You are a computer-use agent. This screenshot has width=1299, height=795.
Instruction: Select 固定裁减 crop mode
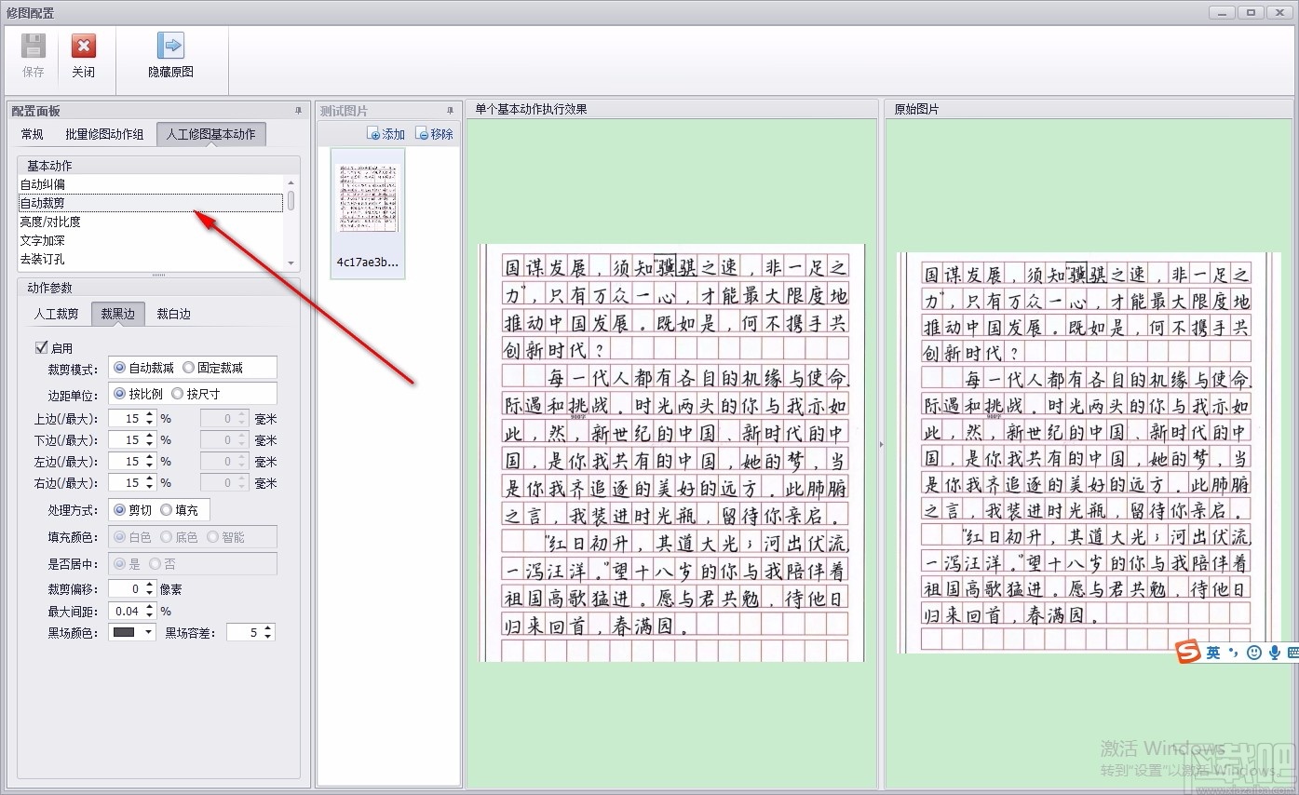[213, 368]
